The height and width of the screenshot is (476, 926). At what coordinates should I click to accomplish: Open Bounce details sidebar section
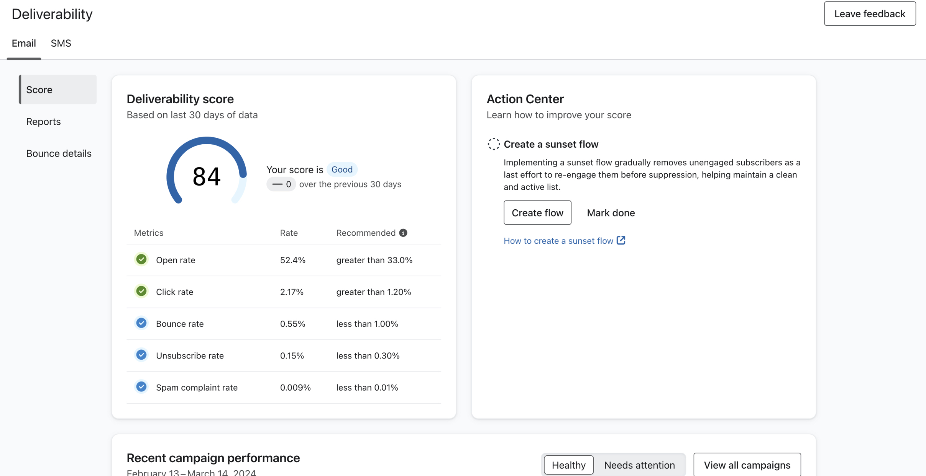[58, 153]
